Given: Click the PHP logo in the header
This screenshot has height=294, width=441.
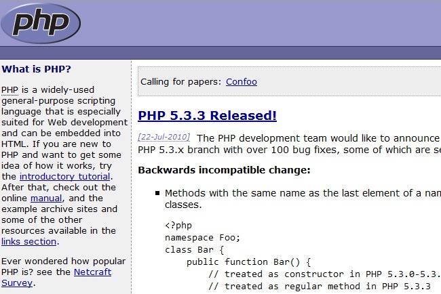Looking at the screenshot, I should [x=41, y=22].
